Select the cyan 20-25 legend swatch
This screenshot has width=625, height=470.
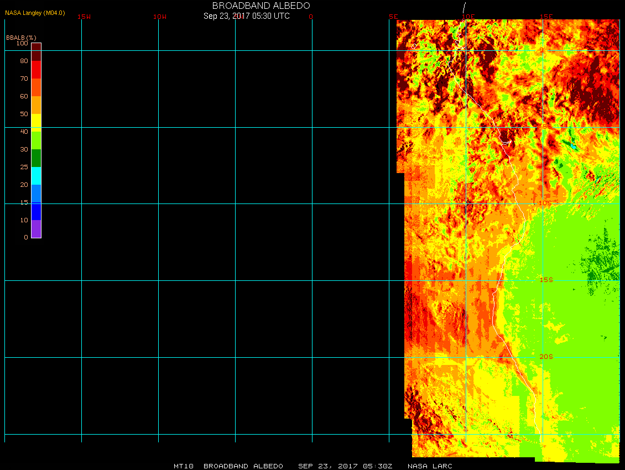point(36,175)
